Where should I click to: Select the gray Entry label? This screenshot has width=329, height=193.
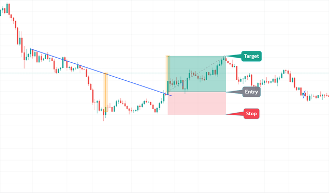(251, 92)
